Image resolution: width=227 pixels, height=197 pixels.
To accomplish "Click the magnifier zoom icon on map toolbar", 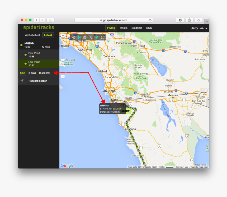I will [x=91, y=38].
